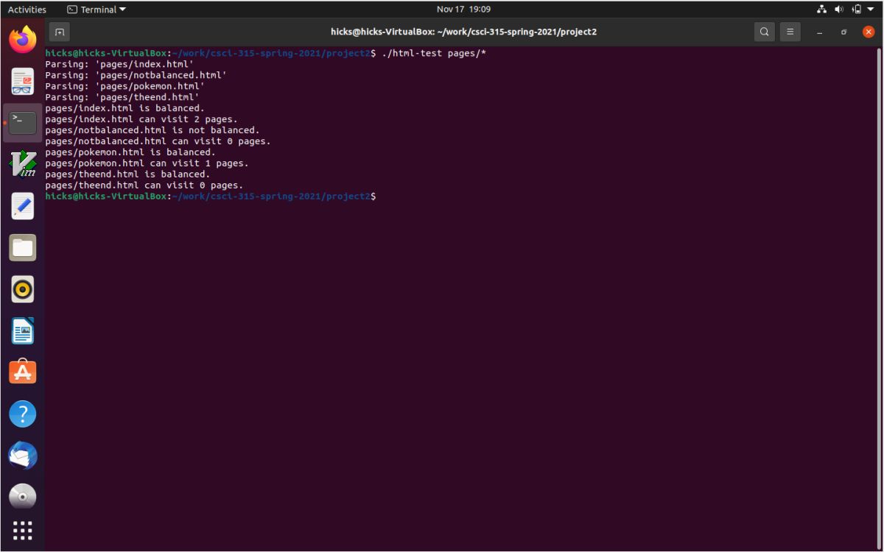Launch Rhythmbox speaker icon in dock

[x=23, y=289]
